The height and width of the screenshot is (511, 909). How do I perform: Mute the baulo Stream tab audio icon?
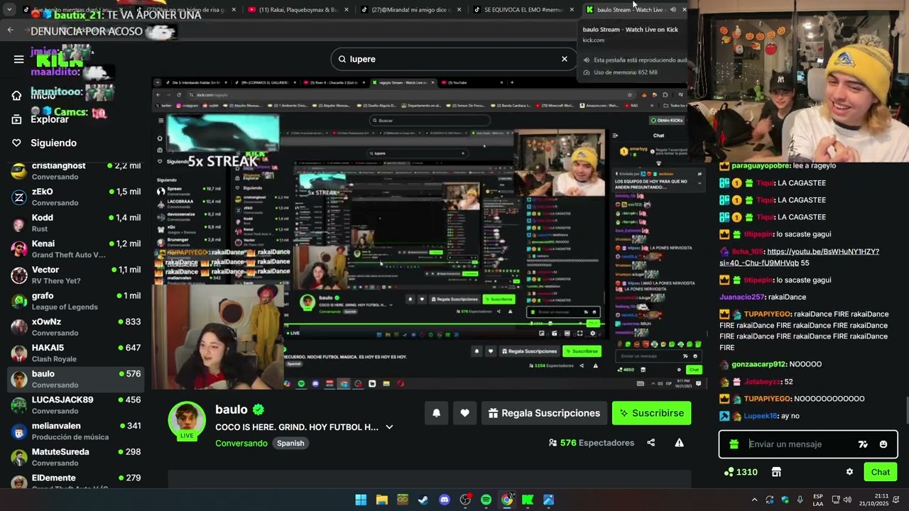673,9
